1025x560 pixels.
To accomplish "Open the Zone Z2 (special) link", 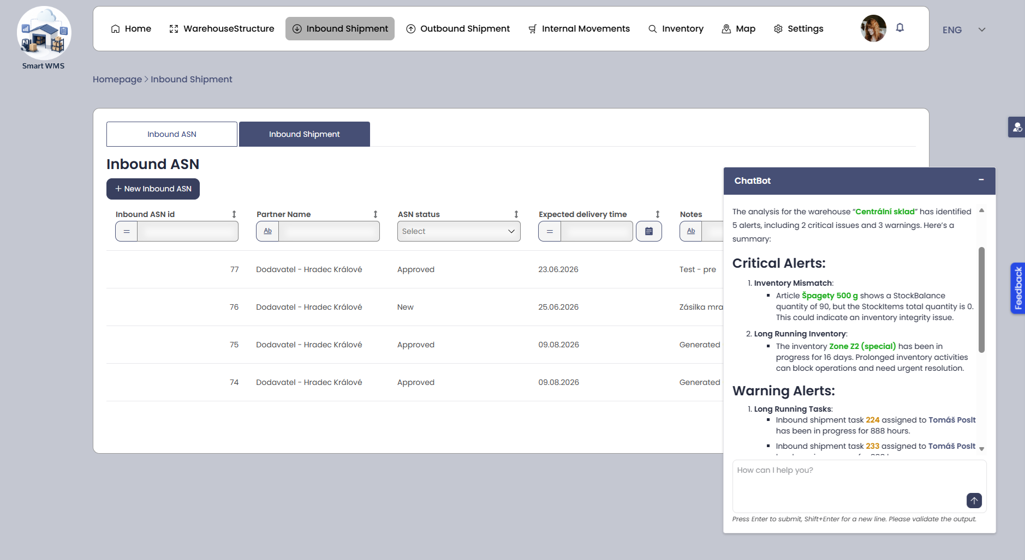I will 862,346.
